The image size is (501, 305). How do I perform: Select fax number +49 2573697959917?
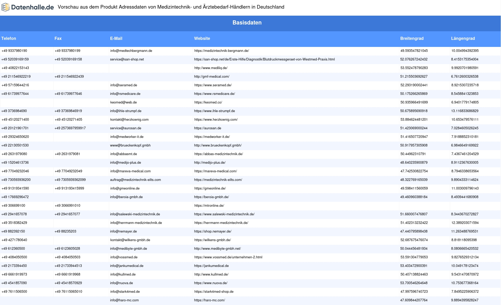click(70, 128)
